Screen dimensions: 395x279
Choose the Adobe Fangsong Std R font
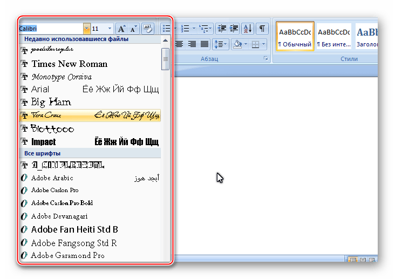(90, 243)
